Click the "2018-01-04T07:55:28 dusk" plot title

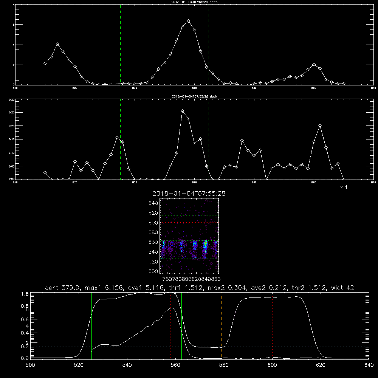pyautogui.click(x=194, y=96)
